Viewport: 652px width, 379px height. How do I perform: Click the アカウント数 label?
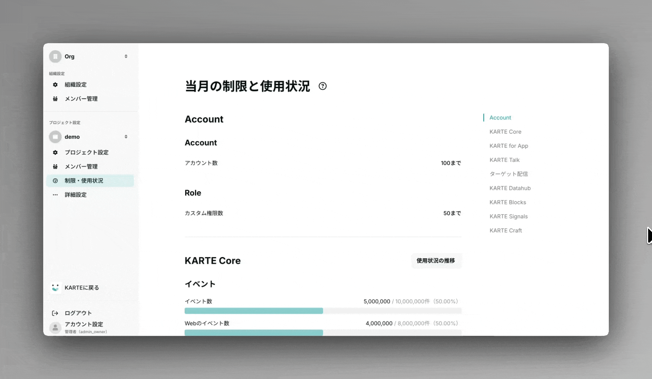coord(201,163)
